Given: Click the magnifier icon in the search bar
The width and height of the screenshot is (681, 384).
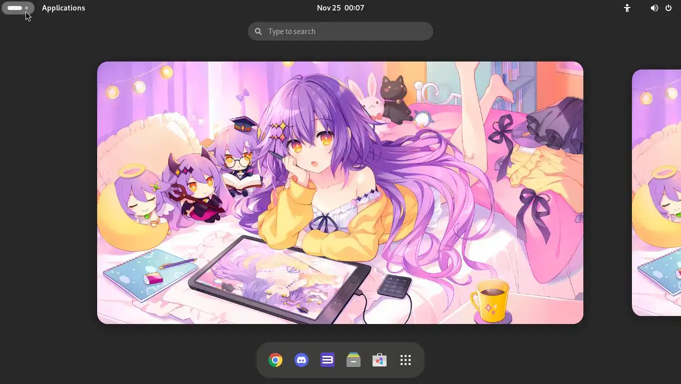Looking at the screenshot, I should point(258,31).
